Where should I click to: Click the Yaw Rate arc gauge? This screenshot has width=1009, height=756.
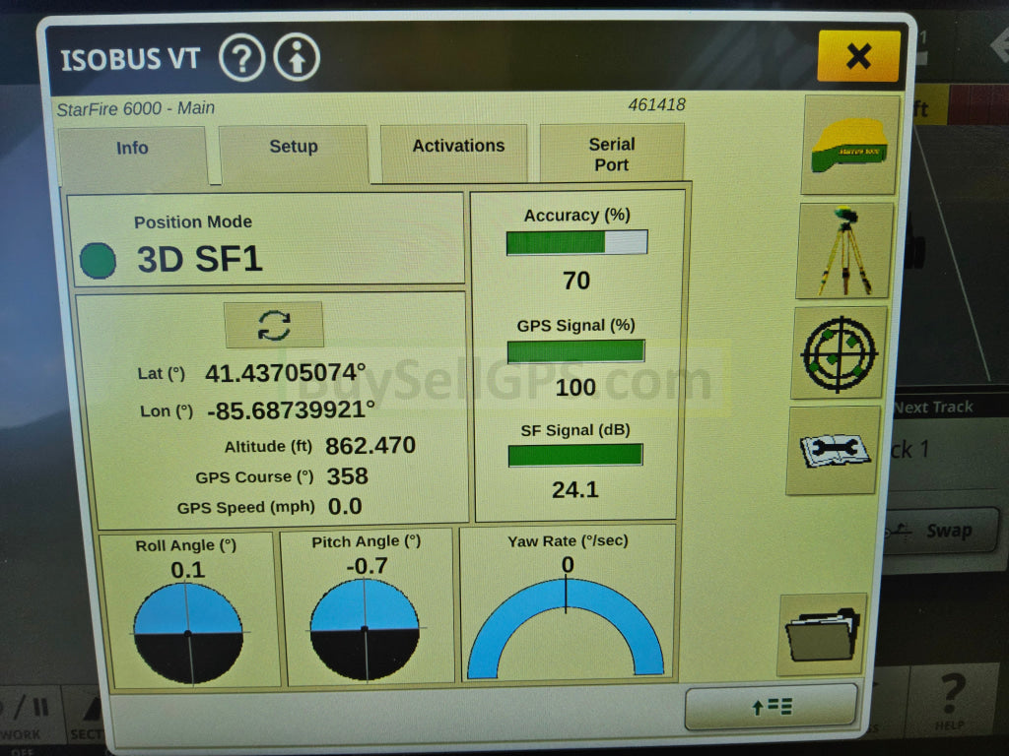(x=567, y=628)
